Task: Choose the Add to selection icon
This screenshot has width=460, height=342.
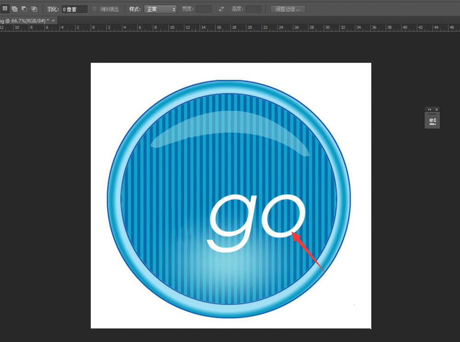Action: [x=15, y=9]
